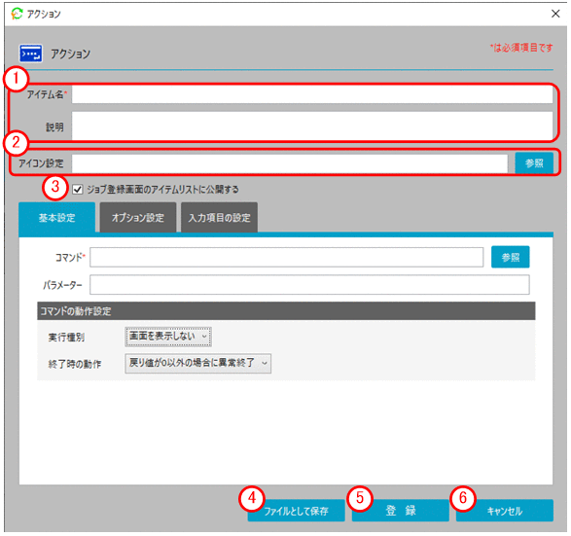Open the 実行種別 dropdown
The image size is (571, 536).
point(168,337)
